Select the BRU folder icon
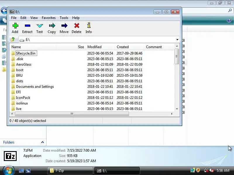Viewport: 234px width, 175px height. tap(13, 76)
